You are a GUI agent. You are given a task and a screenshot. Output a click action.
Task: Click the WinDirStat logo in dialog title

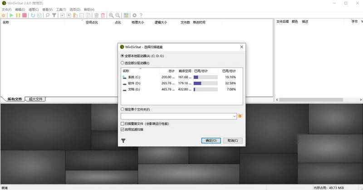pos(122,47)
